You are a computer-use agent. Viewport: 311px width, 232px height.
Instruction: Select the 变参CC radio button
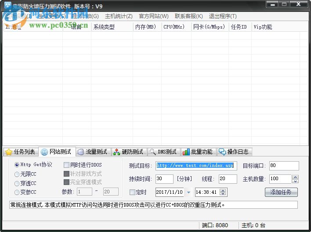(17, 192)
